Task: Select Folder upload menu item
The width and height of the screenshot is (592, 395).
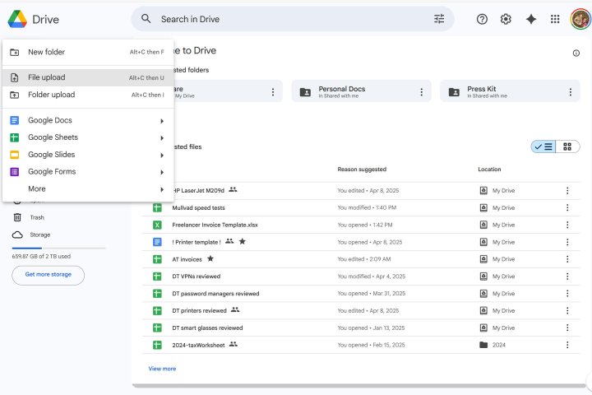Action: [x=88, y=95]
